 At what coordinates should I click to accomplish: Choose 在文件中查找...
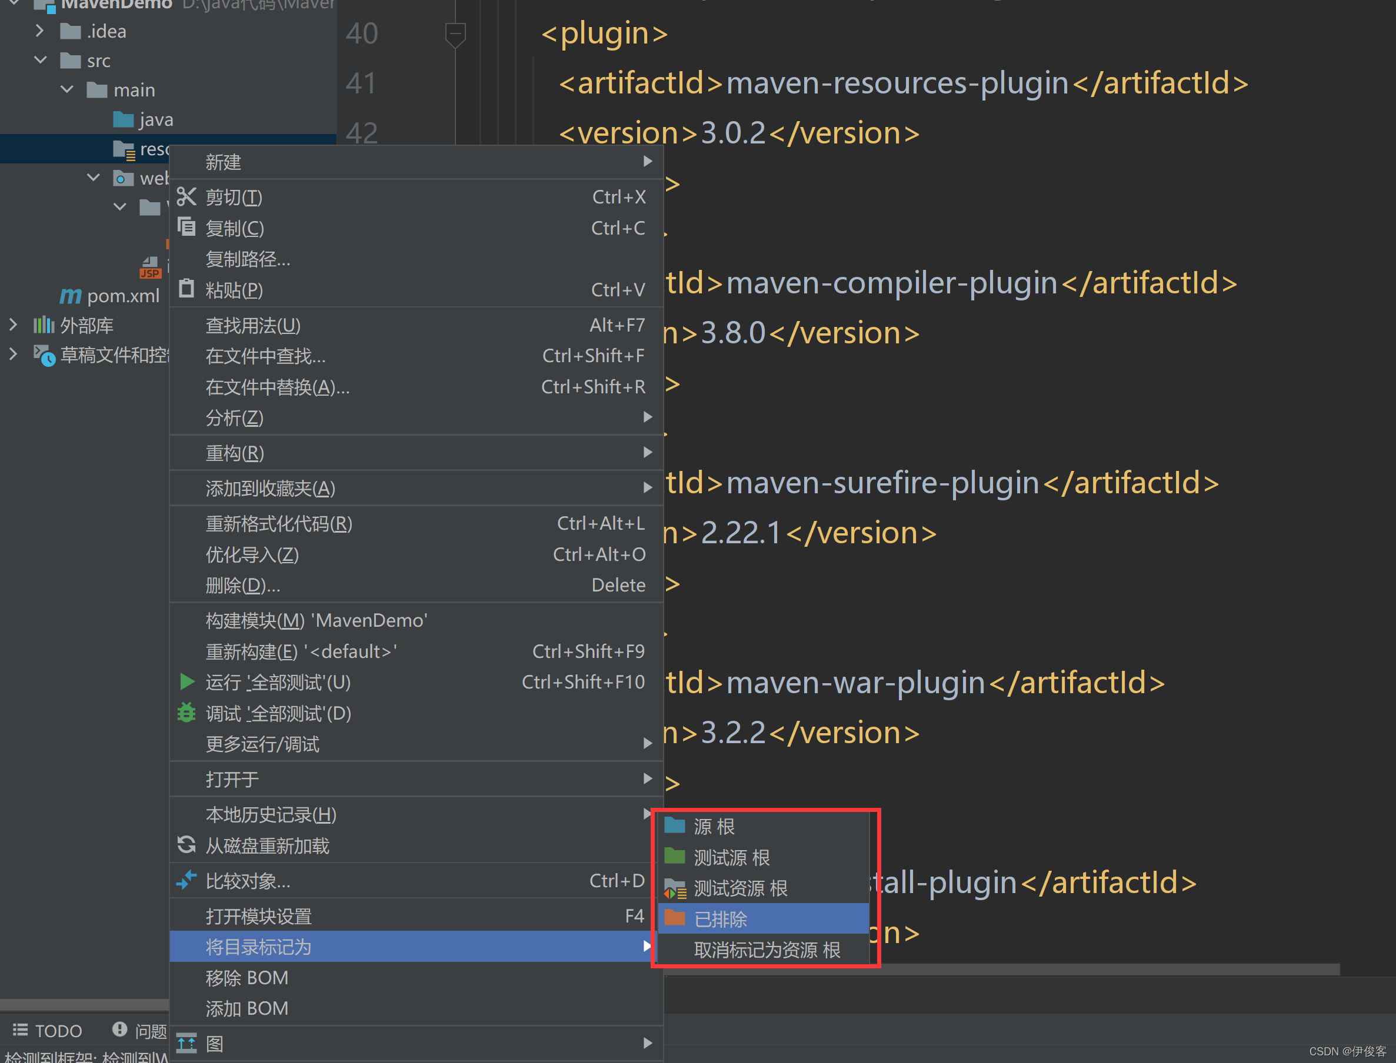click(417, 356)
